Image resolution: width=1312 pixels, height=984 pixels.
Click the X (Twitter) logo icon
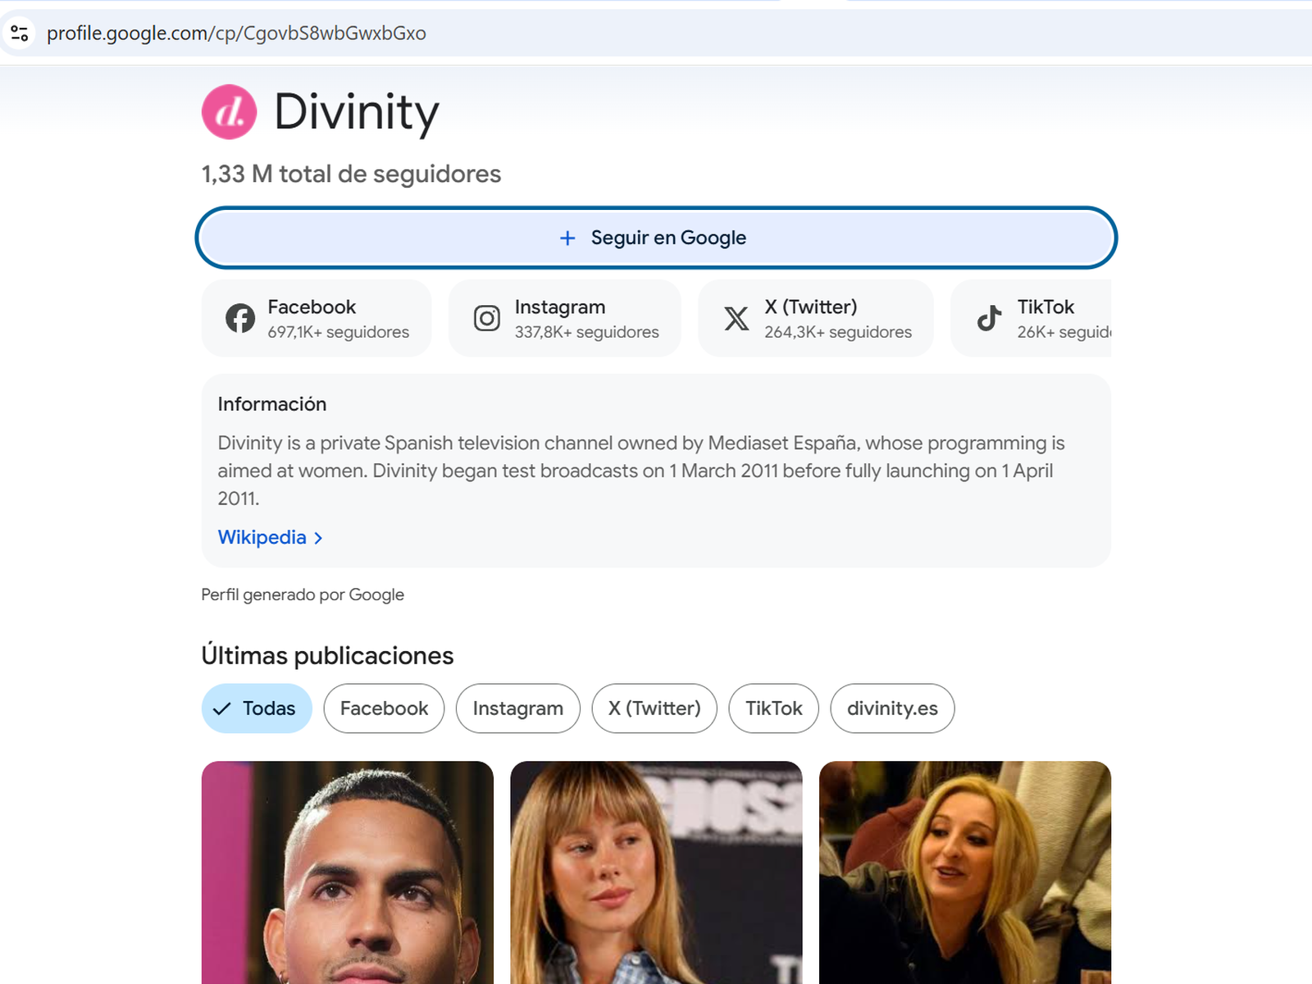[x=736, y=318]
